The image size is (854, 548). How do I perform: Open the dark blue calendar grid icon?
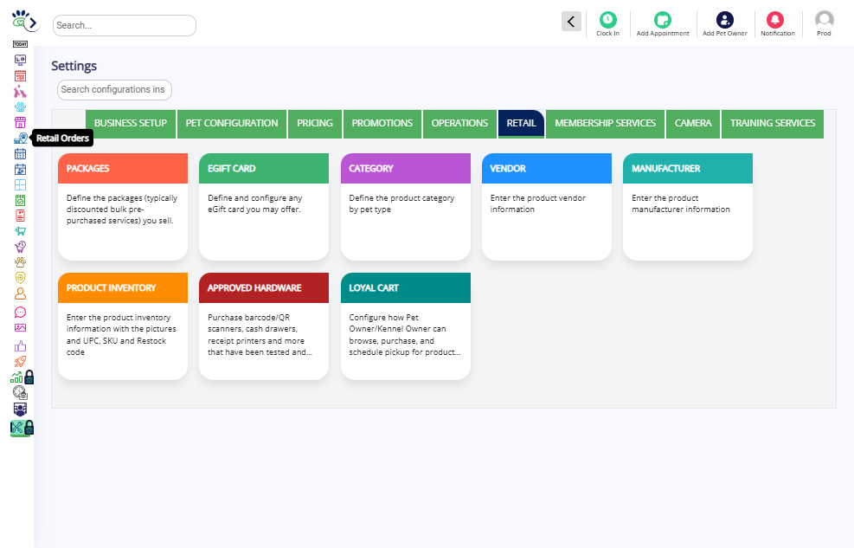[x=20, y=153]
